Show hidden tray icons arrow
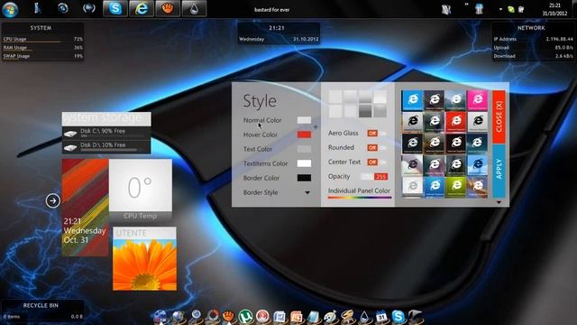The image size is (577, 325). (x=500, y=9)
